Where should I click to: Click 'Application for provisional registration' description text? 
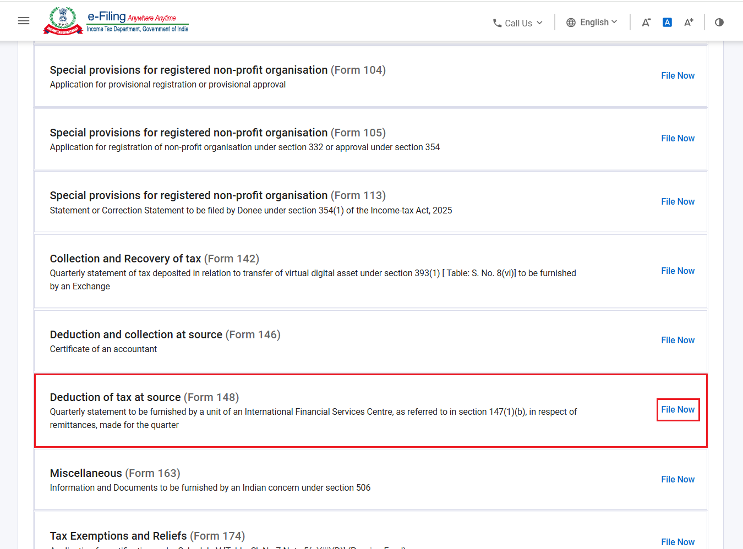click(168, 85)
